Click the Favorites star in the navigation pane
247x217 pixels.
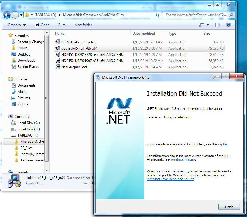pos(11,35)
